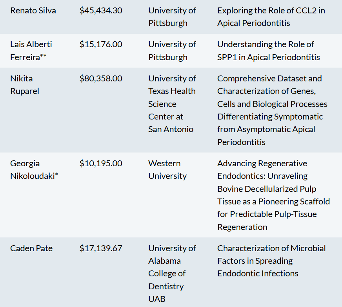
Task: Click University of Pittsburgh in Ferreira's row
Action: (172, 51)
